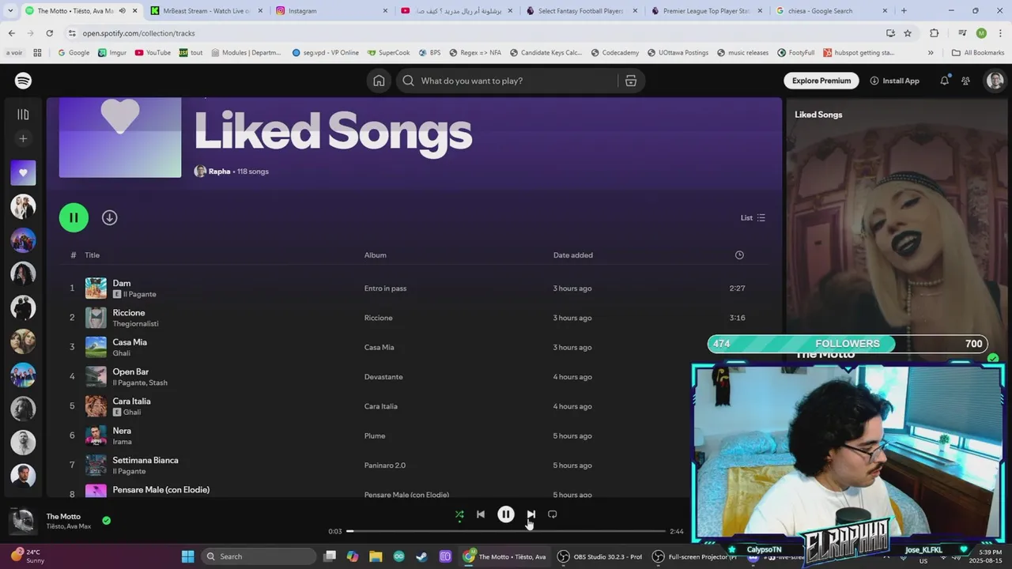Select song Open Bar

click(x=130, y=371)
